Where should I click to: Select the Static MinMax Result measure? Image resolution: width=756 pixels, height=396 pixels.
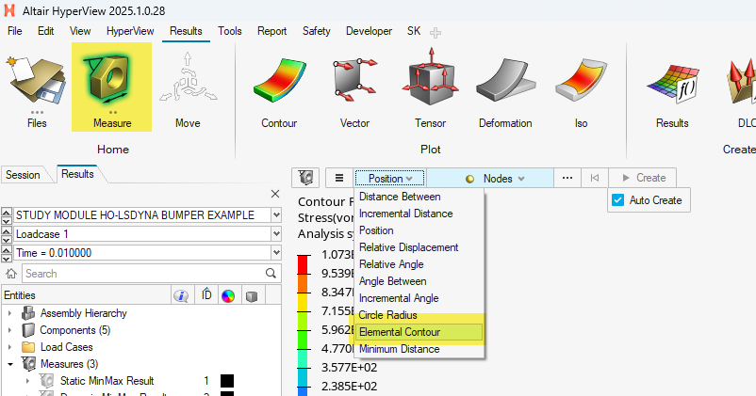[x=107, y=381]
